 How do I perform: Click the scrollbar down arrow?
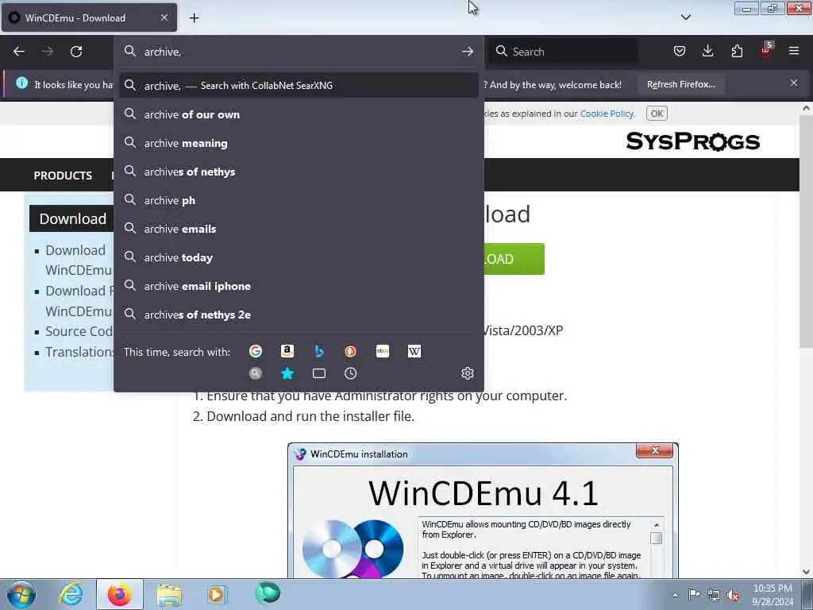tap(806, 572)
